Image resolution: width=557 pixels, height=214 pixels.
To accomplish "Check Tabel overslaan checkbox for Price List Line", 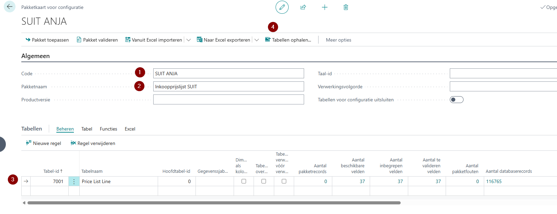I will (264, 181).
